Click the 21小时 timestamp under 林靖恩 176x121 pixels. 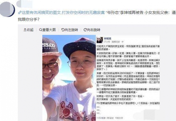point(106,42)
